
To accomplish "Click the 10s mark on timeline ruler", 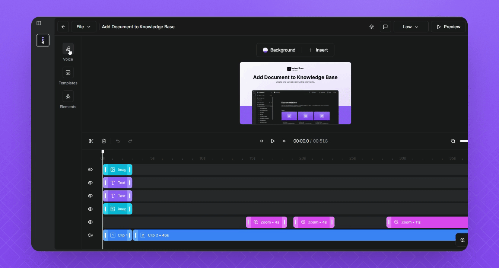I will click(203, 158).
